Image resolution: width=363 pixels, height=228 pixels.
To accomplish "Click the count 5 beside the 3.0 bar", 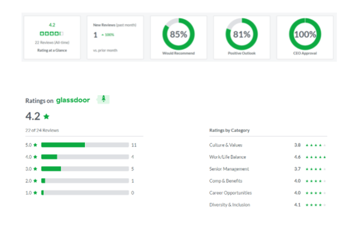I will [133, 169].
